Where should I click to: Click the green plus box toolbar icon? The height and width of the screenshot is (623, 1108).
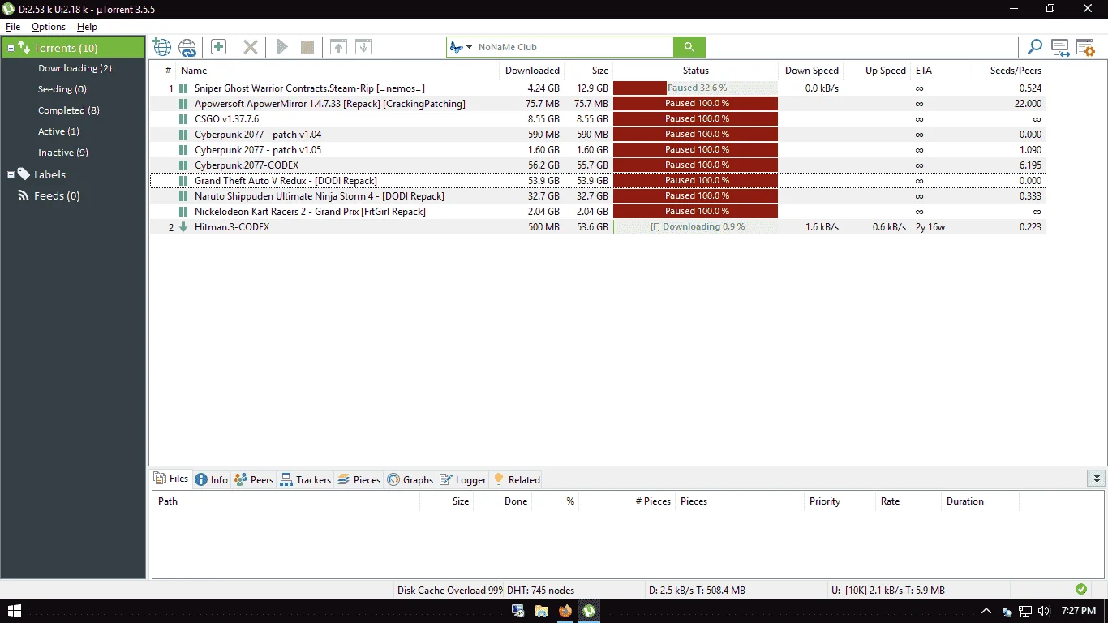point(218,47)
